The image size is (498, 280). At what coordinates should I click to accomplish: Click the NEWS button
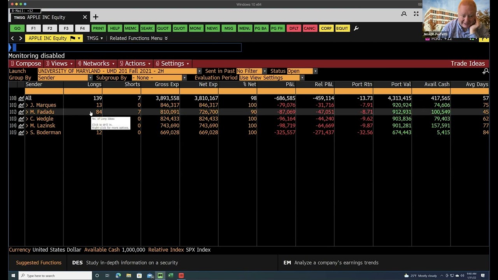212,28
